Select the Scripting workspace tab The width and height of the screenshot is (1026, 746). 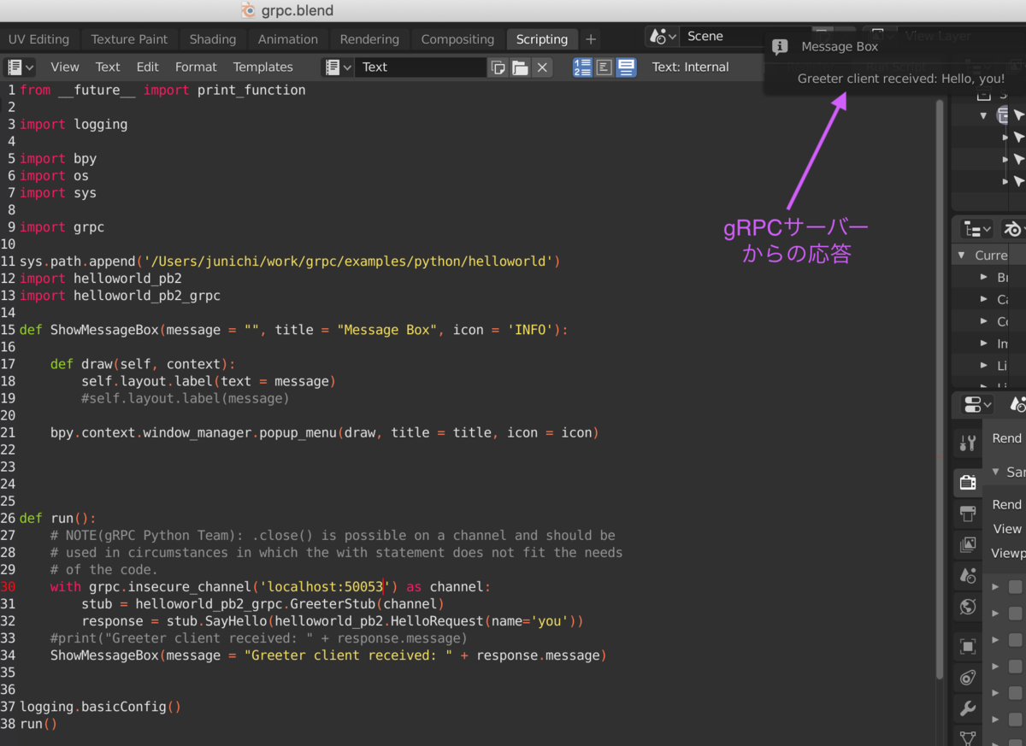542,39
